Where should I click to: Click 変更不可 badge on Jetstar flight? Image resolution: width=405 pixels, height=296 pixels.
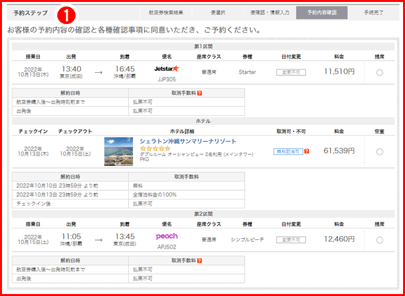tap(291, 72)
